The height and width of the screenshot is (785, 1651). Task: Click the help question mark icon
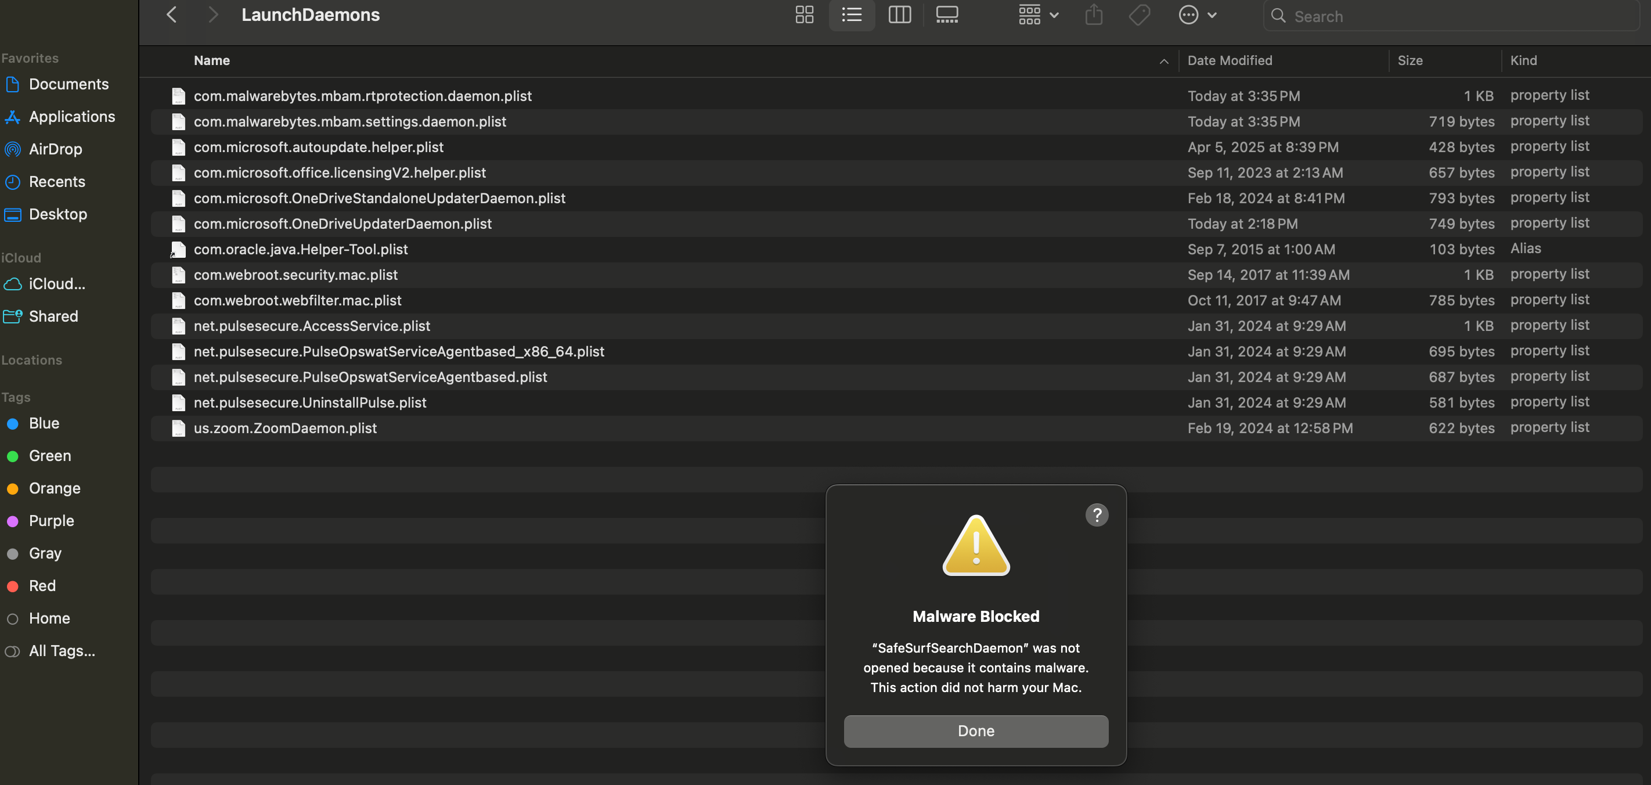pos(1097,514)
